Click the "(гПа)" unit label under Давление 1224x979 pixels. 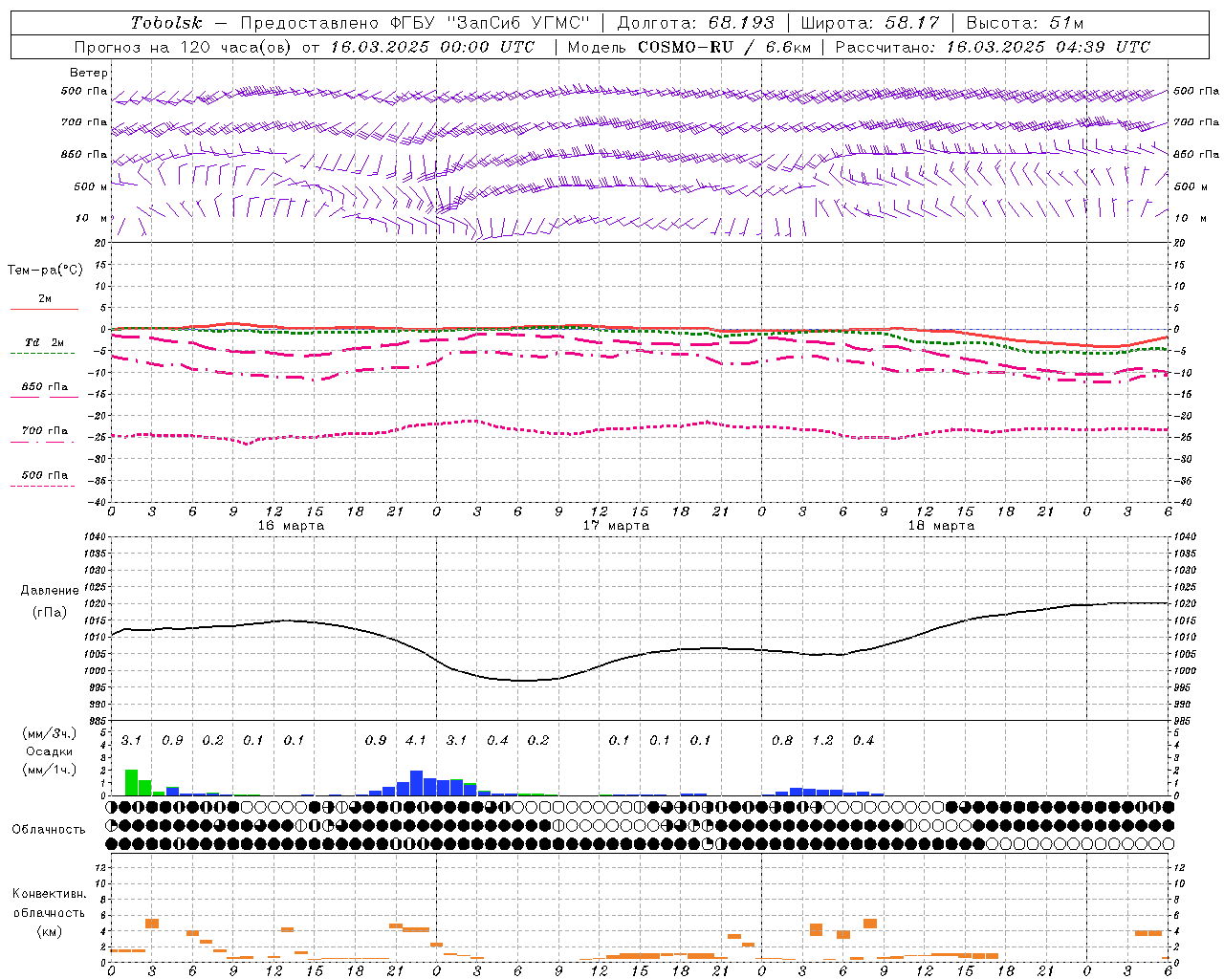(x=50, y=613)
